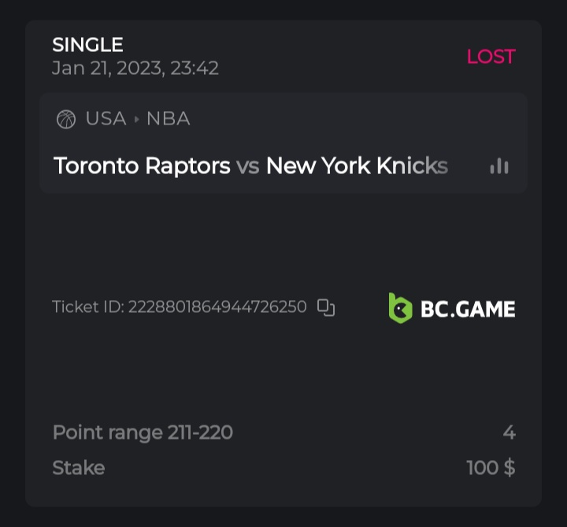Viewport: 567px width, 527px height.
Task: Click the Toronto Raptors team name
Action: 142,166
